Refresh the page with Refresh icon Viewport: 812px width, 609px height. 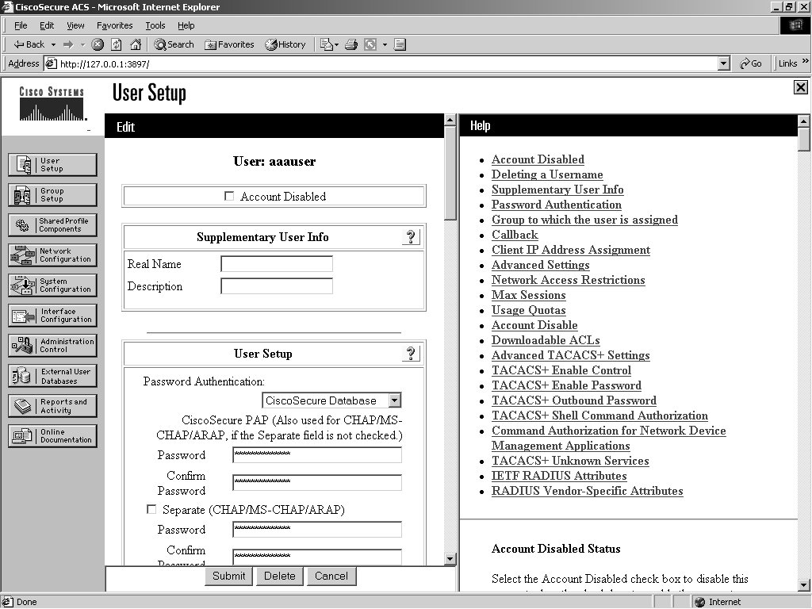(117, 44)
